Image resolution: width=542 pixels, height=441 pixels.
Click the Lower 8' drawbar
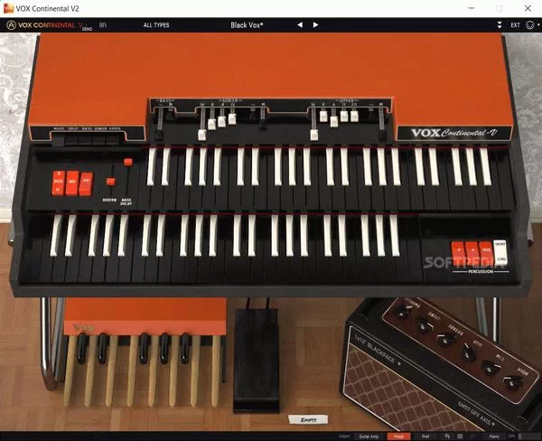[212, 124]
